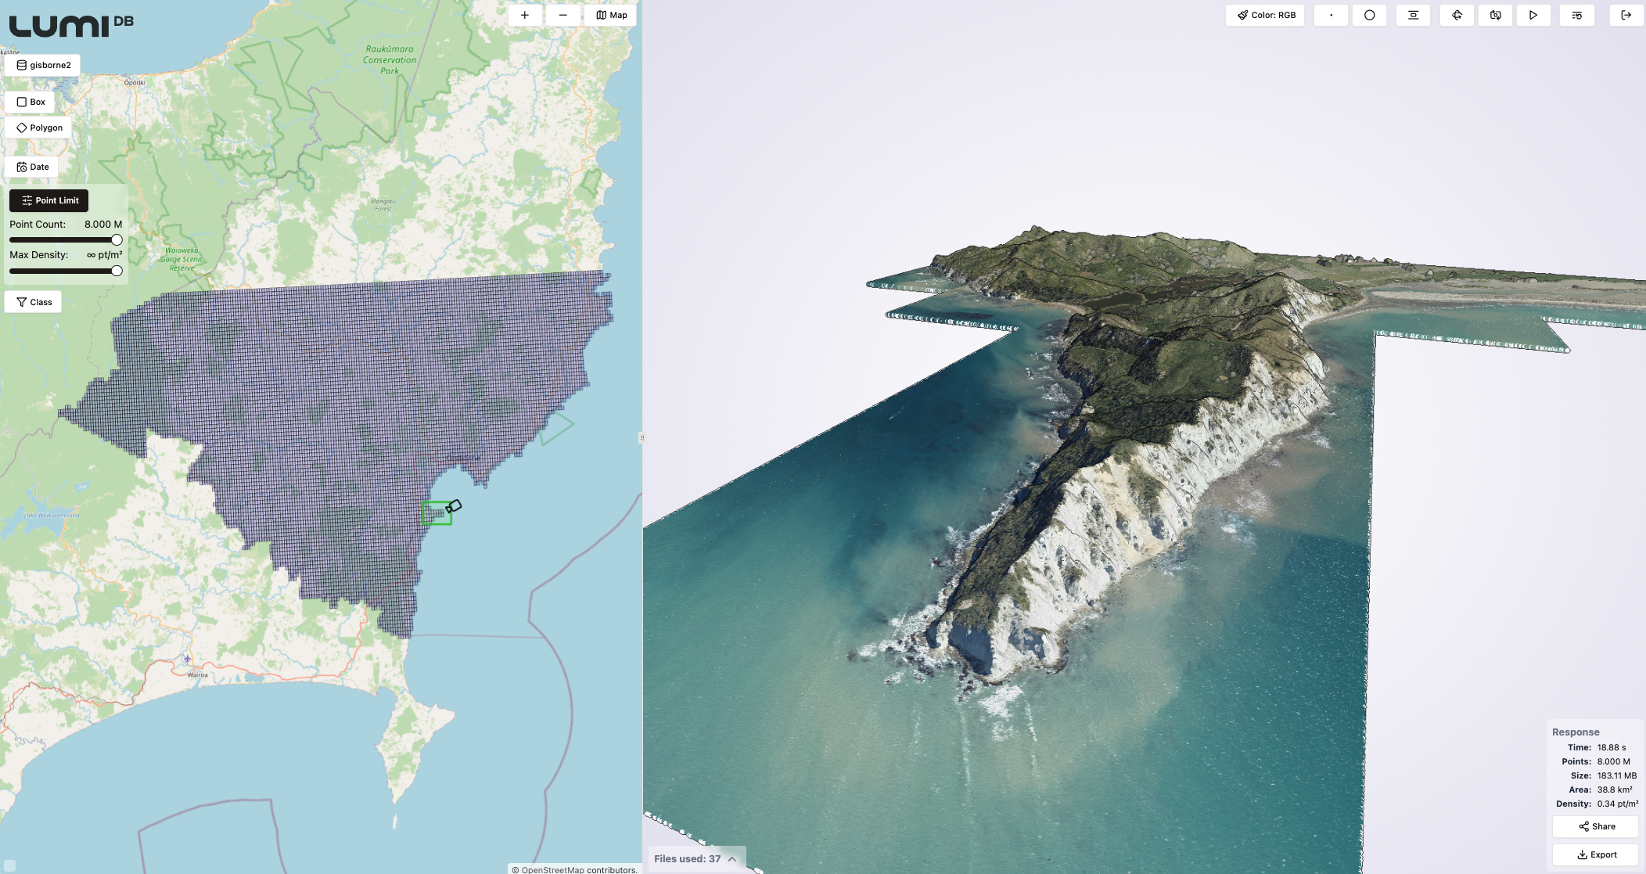
Task: Expand the Files used: 37 list
Action: pos(695,858)
